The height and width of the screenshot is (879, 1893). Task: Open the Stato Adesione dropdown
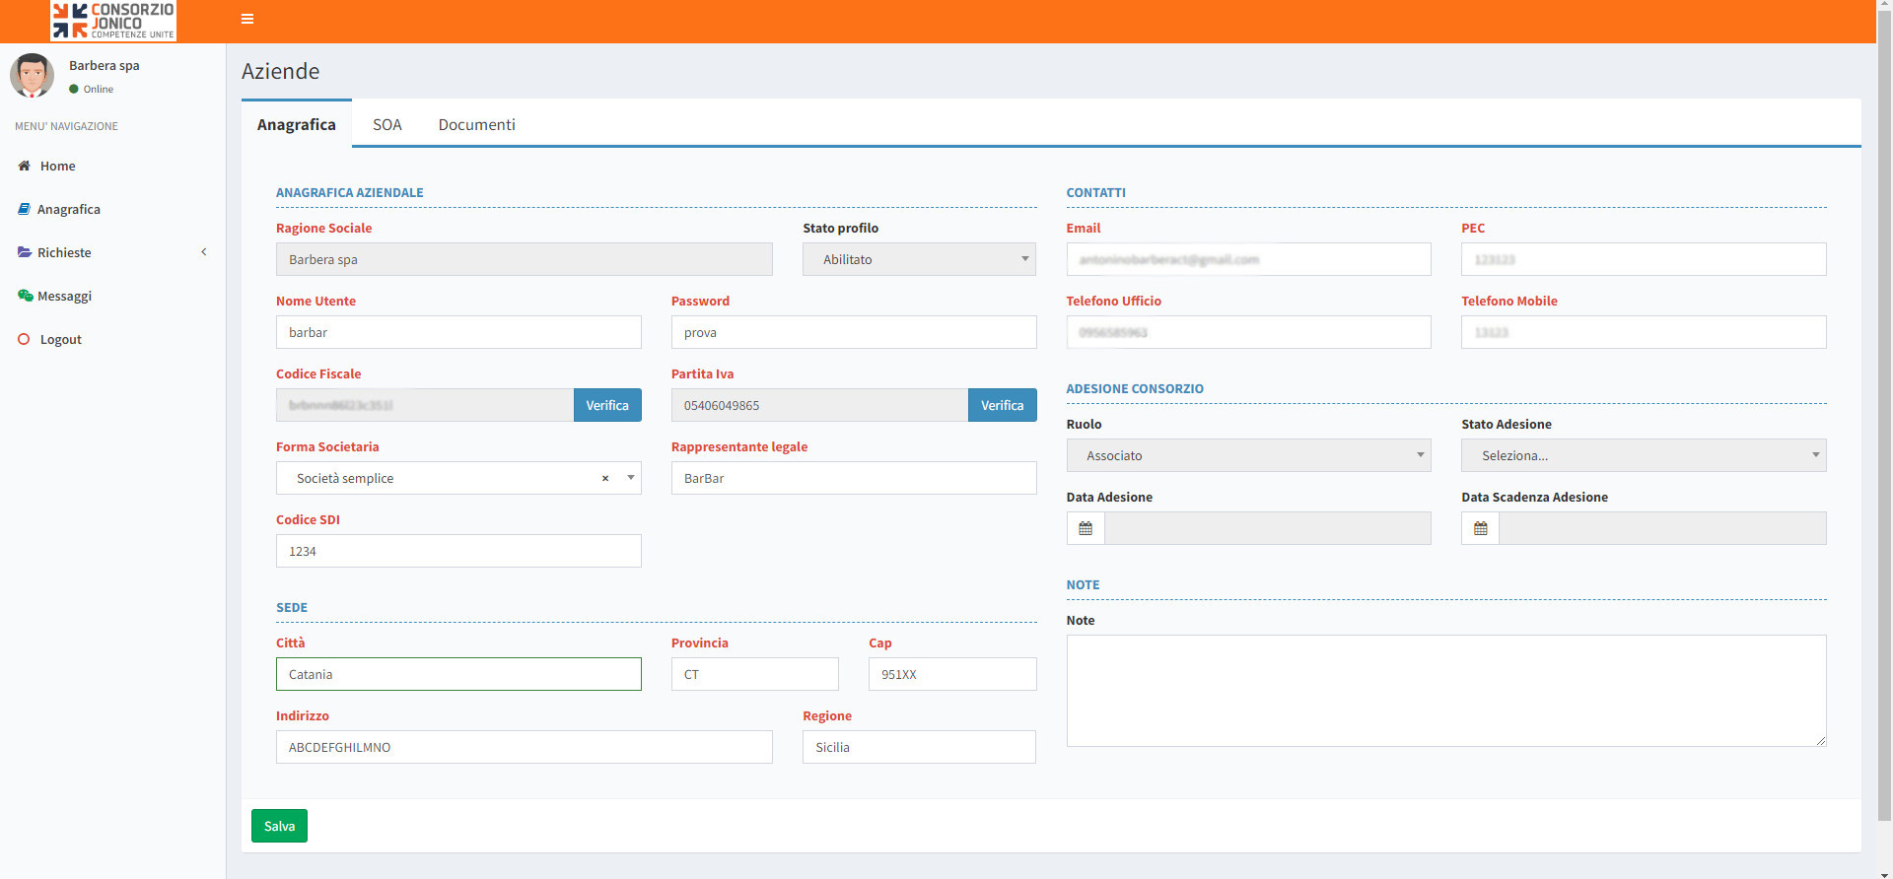(1643, 455)
